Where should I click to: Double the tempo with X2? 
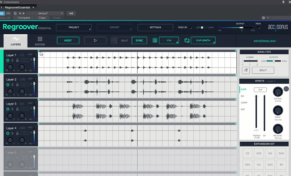coord(114,39)
